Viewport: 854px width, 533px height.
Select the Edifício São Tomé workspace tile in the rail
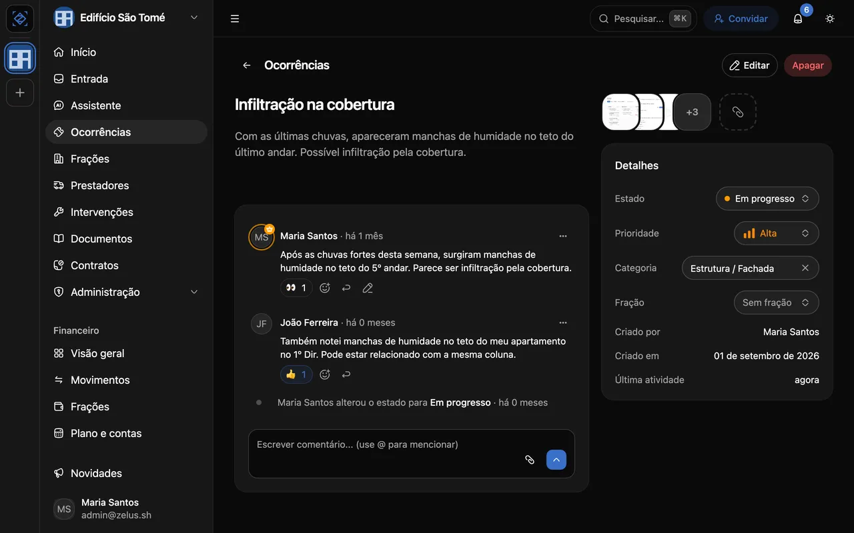(x=20, y=59)
